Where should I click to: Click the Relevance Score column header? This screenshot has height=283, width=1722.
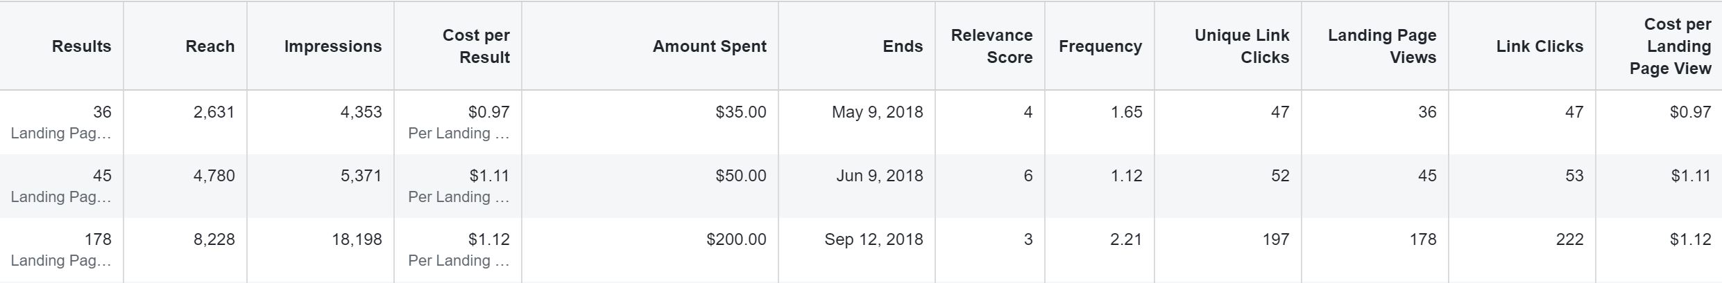(991, 46)
